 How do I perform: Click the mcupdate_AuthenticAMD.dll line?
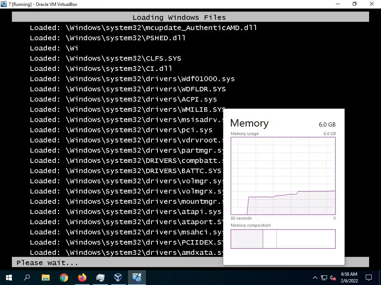pyautogui.click(x=143, y=27)
